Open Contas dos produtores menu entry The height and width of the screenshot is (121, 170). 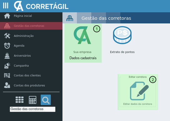point(29,85)
